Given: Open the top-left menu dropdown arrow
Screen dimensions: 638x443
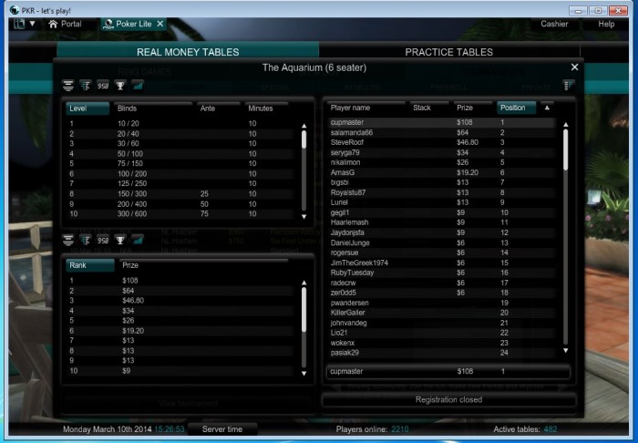Looking at the screenshot, I should pos(32,24).
